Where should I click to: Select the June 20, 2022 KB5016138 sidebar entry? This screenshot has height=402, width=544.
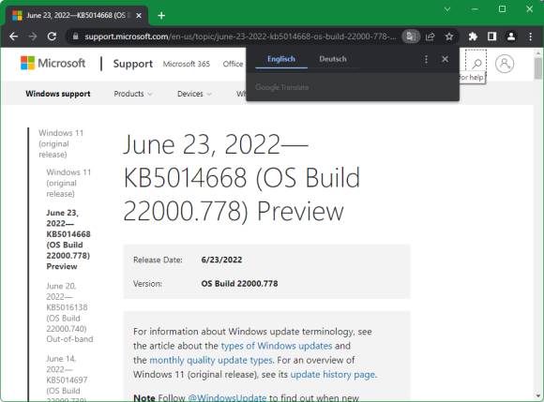coord(69,313)
